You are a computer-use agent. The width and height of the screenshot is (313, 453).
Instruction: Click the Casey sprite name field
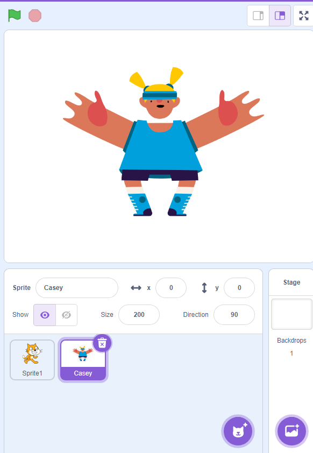[x=77, y=288]
